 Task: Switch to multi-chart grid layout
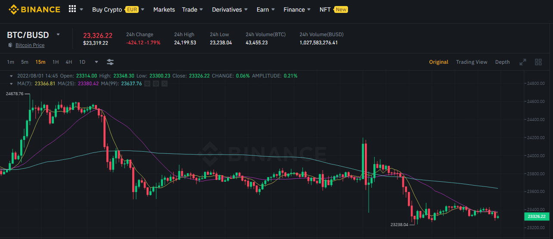coord(538,62)
